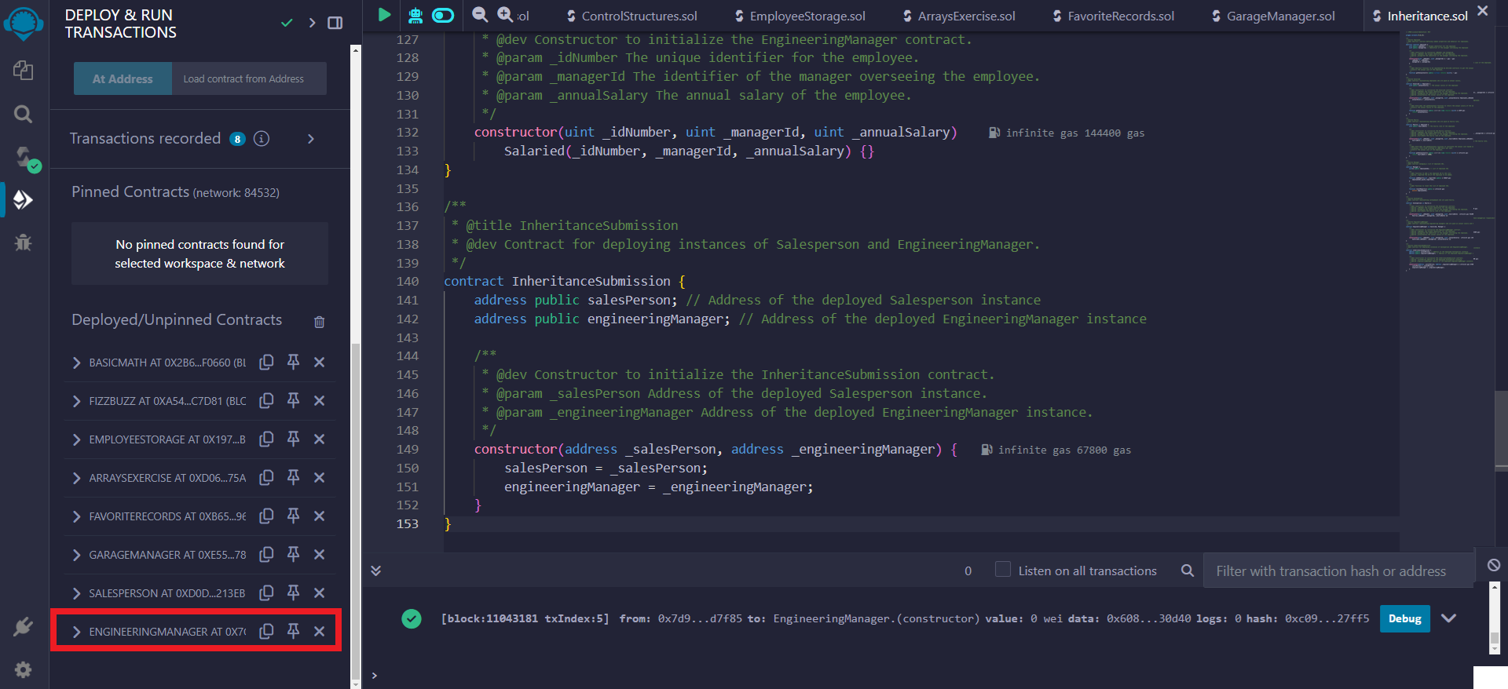The height and width of the screenshot is (689, 1508).
Task: Open the Search in files sidebar icon
Action: pyautogui.click(x=23, y=115)
